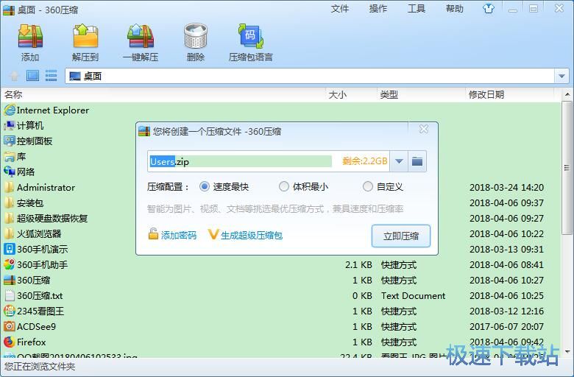Click the file list vertical scrollbar thumb

[567, 169]
